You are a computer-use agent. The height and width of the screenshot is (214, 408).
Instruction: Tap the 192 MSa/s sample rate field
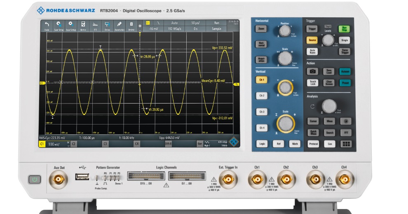[x=174, y=29]
